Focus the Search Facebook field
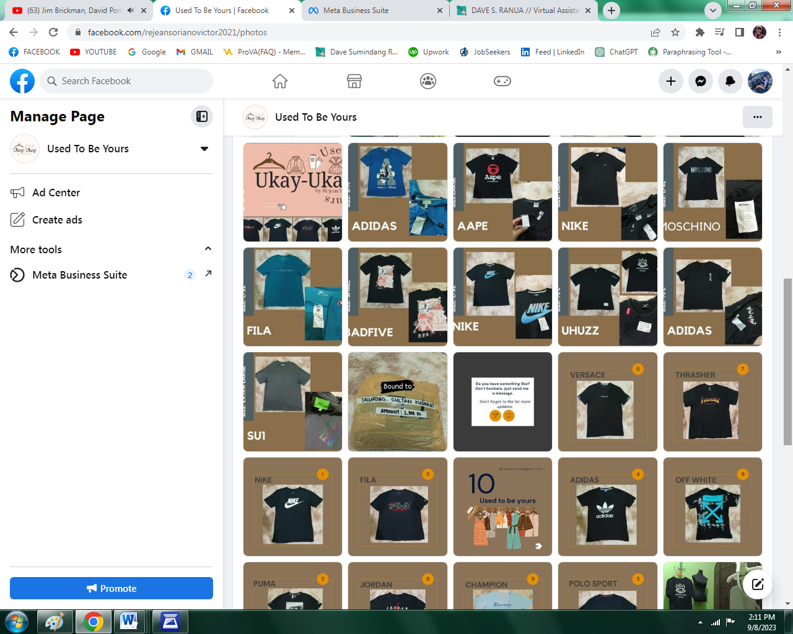The image size is (793, 634). [x=126, y=81]
